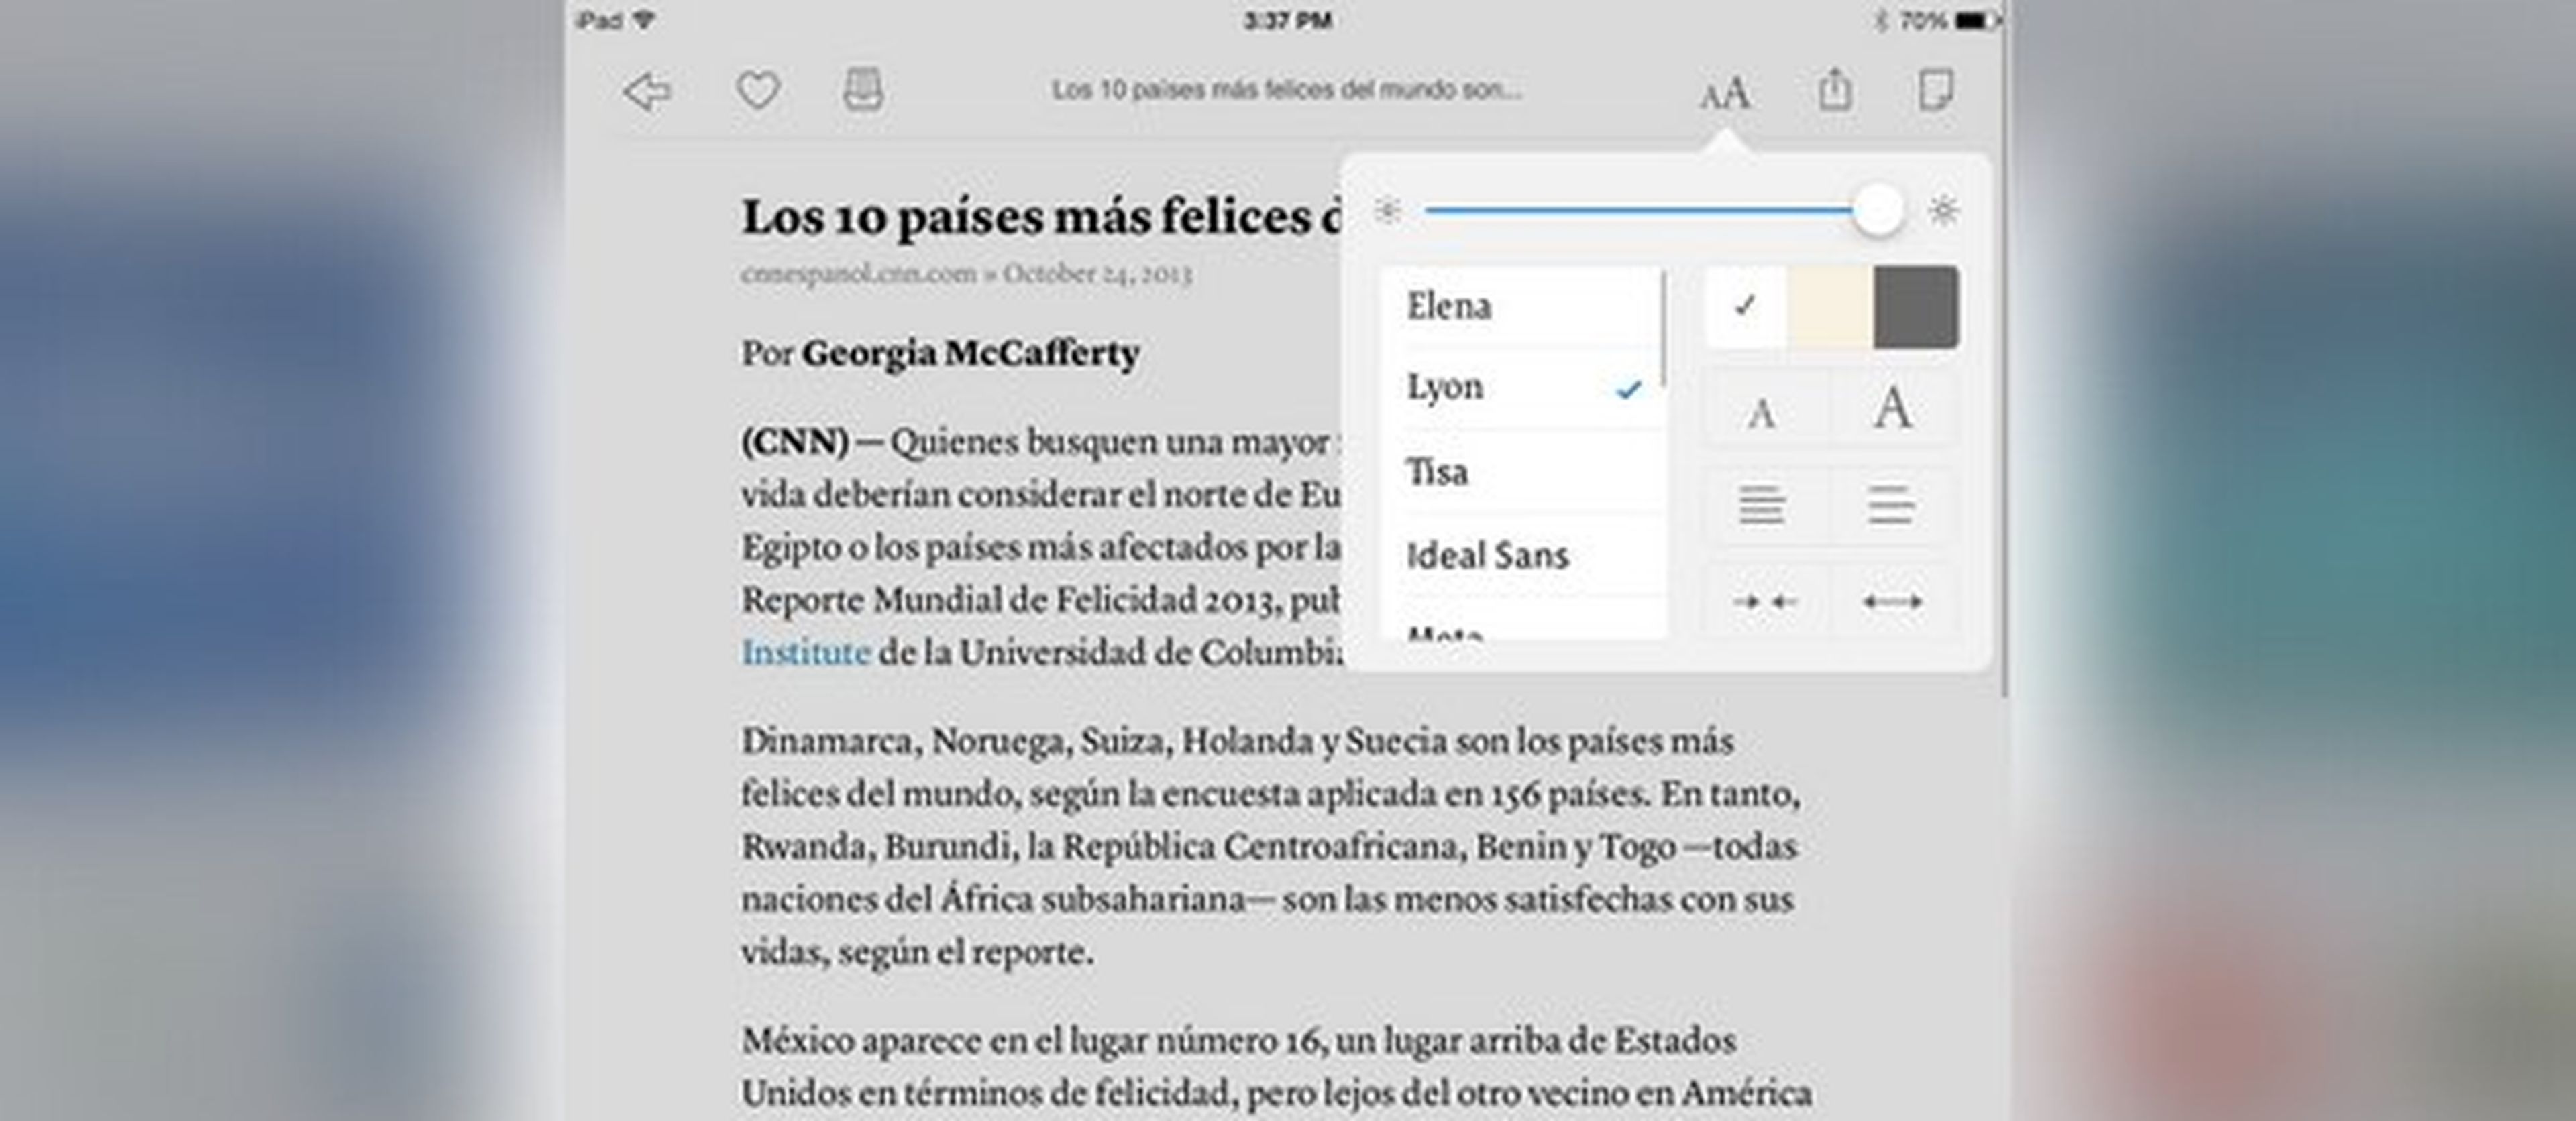Open the notes page icon

pos(1936,90)
